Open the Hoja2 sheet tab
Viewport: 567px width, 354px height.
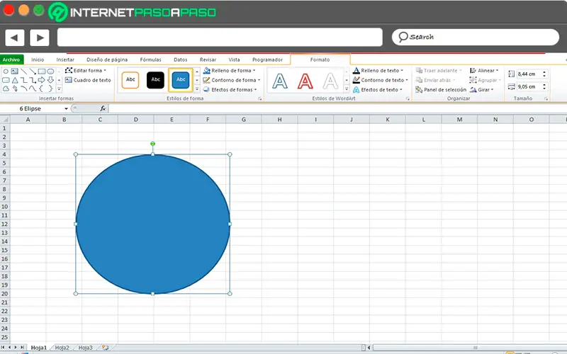click(x=62, y=348)
